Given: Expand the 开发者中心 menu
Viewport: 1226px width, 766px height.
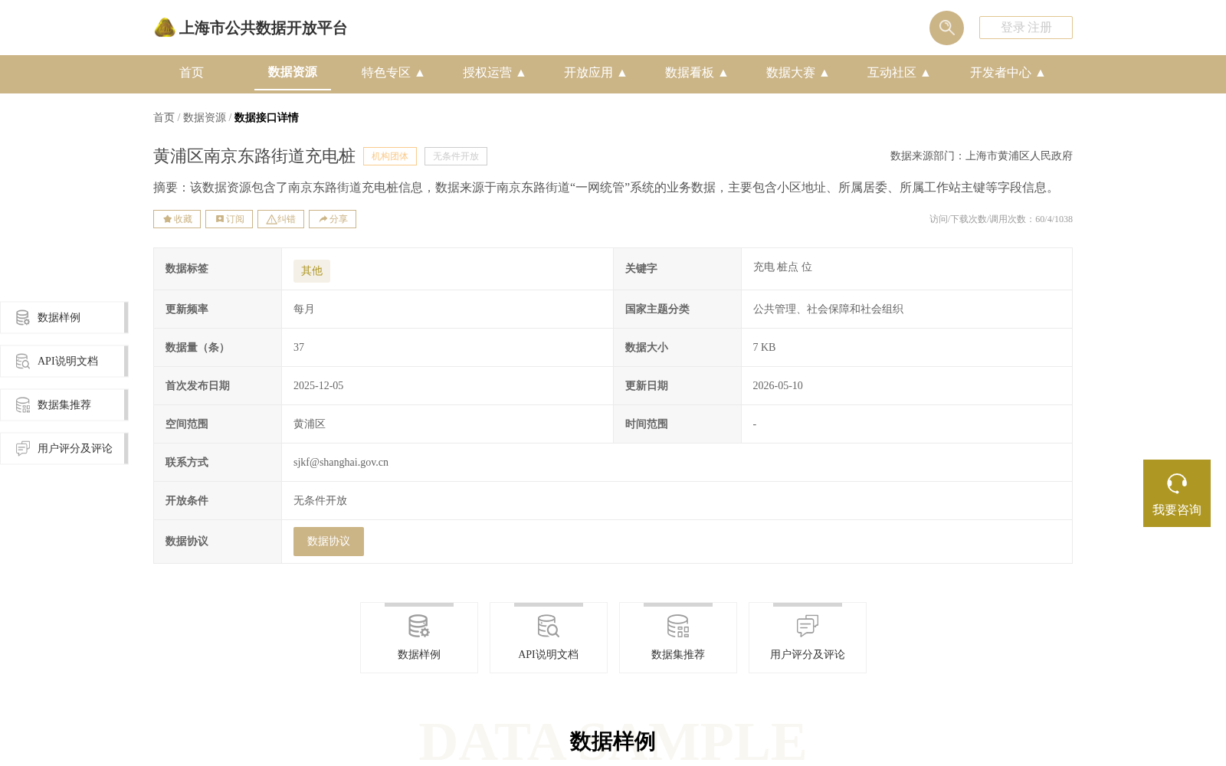Looking at the screenshot, I should pyautogui.click(x=1008, y=73).
